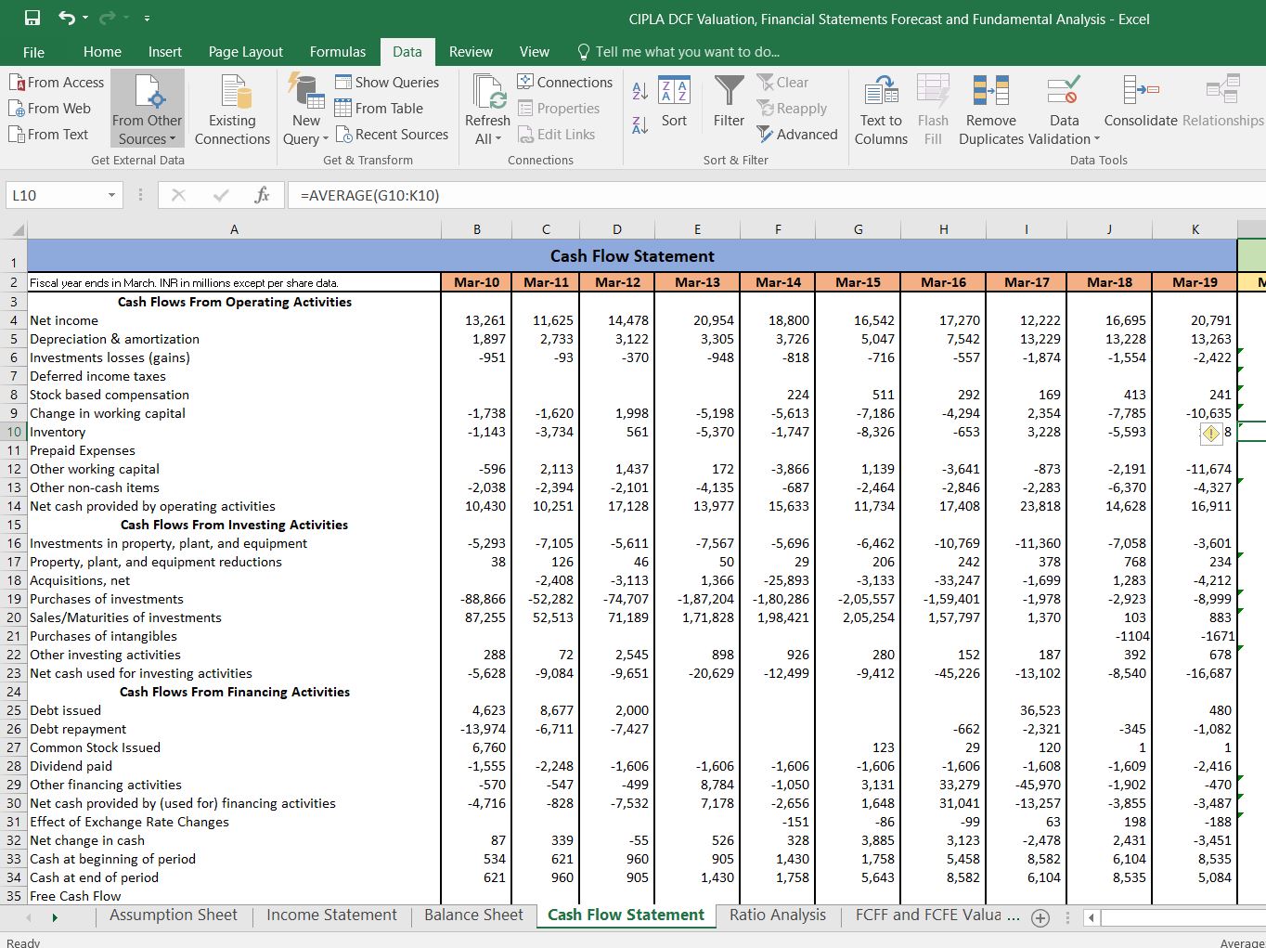Image resolution: width=1266 pixels, height=948 pixels.
Task: Click Flash Fill
Action: (x=933, y=110)
